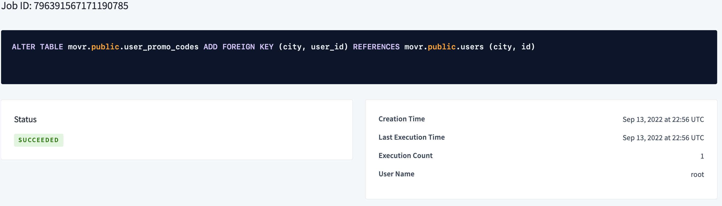This screenshot has width=722, height=206.
Task: Click the User Name label
Action: coord(396,174)
